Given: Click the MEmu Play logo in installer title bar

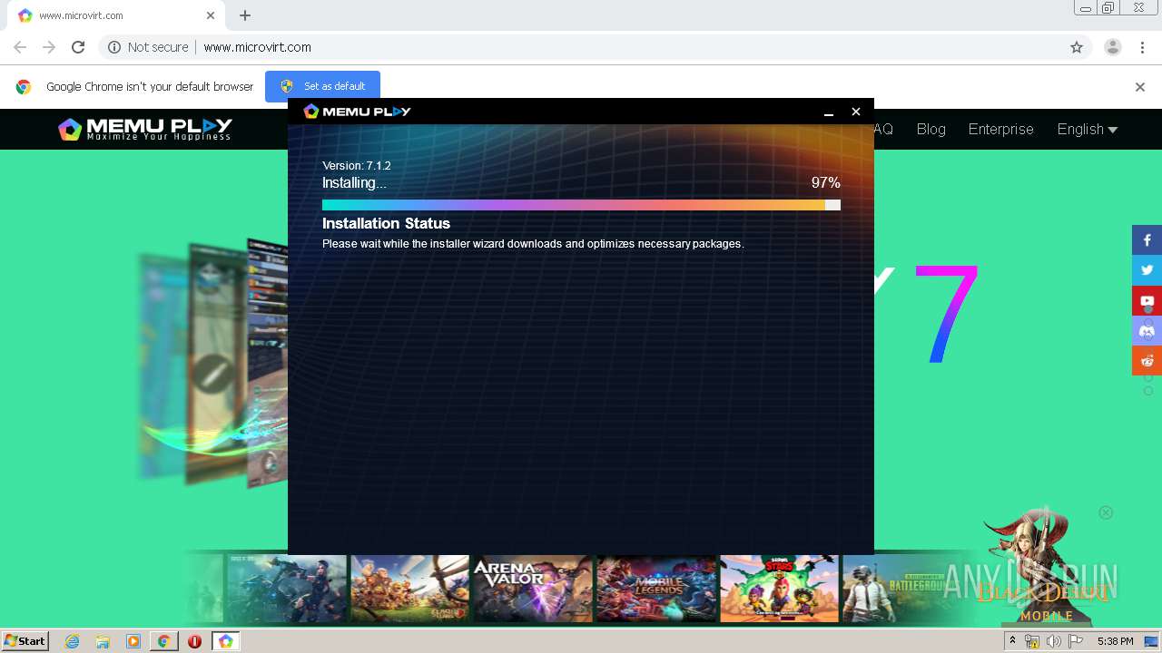Looking at the screenshot, I should tap(357, 112).
